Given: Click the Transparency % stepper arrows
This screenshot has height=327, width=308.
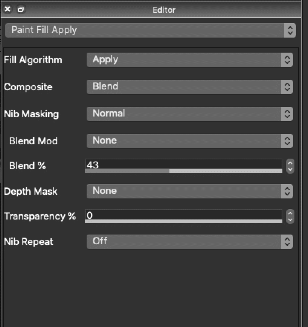Looking at the screenshot, I should pos(290,216).
